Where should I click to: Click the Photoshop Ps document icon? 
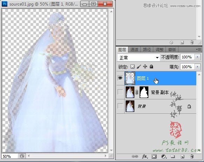(5, 4)
